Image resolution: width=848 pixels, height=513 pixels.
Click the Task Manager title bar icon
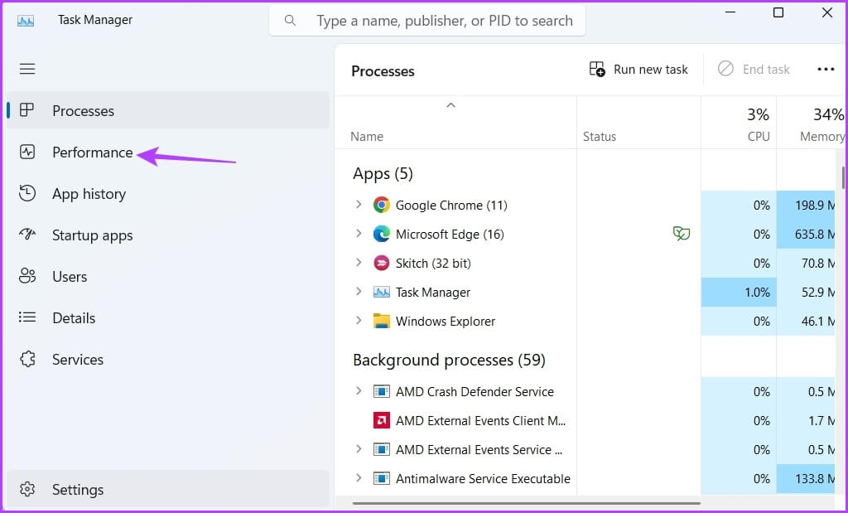click(x=26, y=21)
